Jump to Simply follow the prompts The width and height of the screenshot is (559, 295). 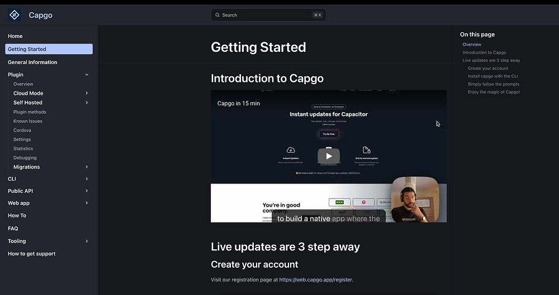[x=494, y=84]
